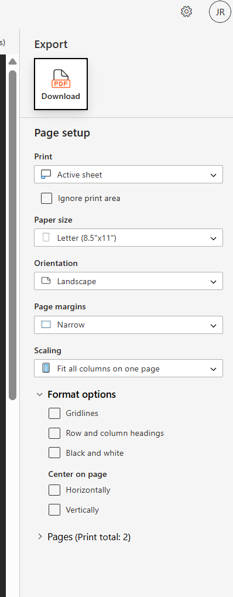This screenshot has width=233, height=597.
Task: Click the Letter paper size page icon
Action: click(x=46, y=238)
